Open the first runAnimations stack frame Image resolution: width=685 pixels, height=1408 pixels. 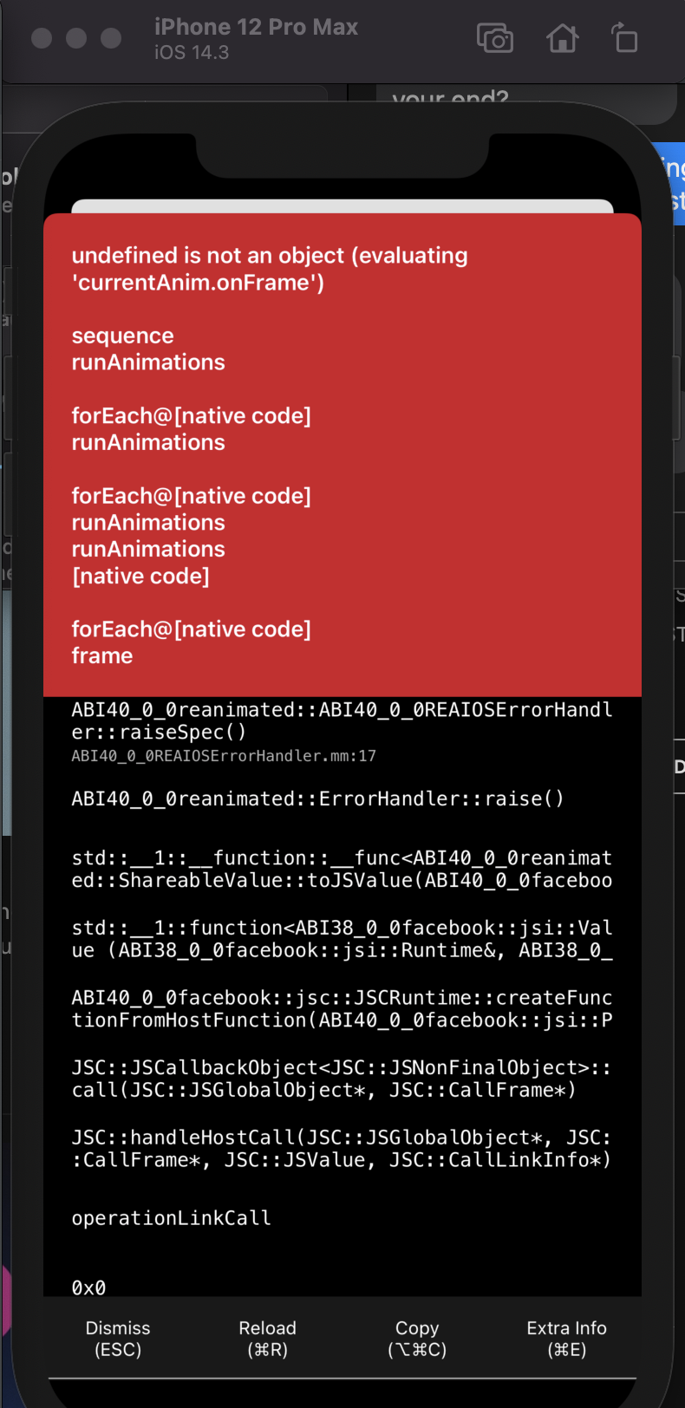coord(147,362)
